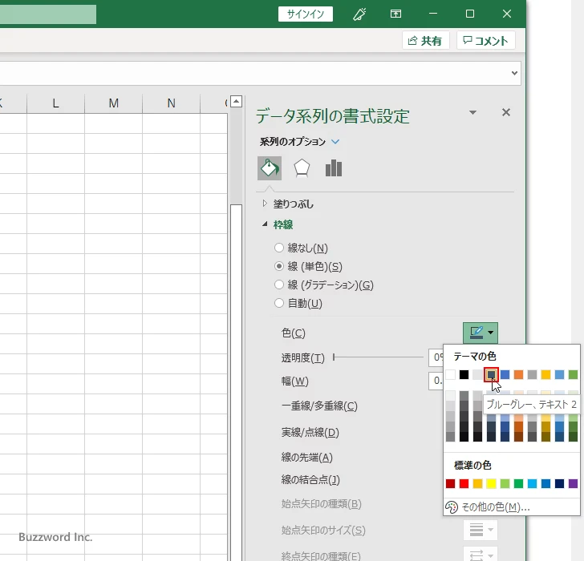Click the サインイン sign-in button
The width and height of the screenshot is (584, 561).
click(306, 14)
